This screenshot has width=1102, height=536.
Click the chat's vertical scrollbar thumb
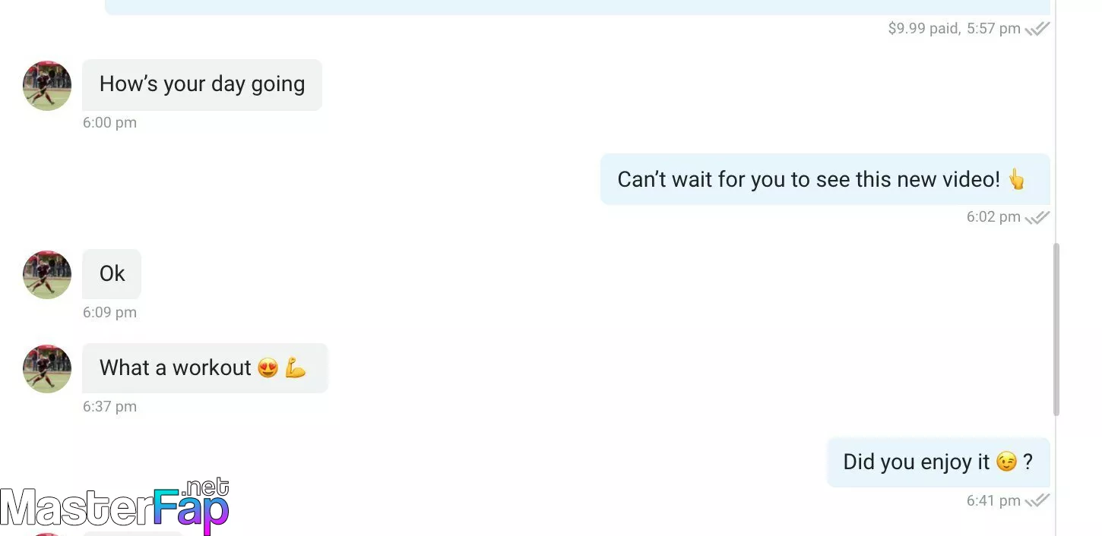pos(1056,329)
